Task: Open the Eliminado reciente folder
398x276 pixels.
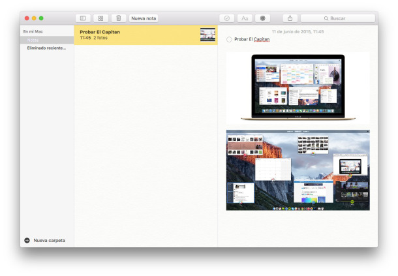Action: point(47,48)
